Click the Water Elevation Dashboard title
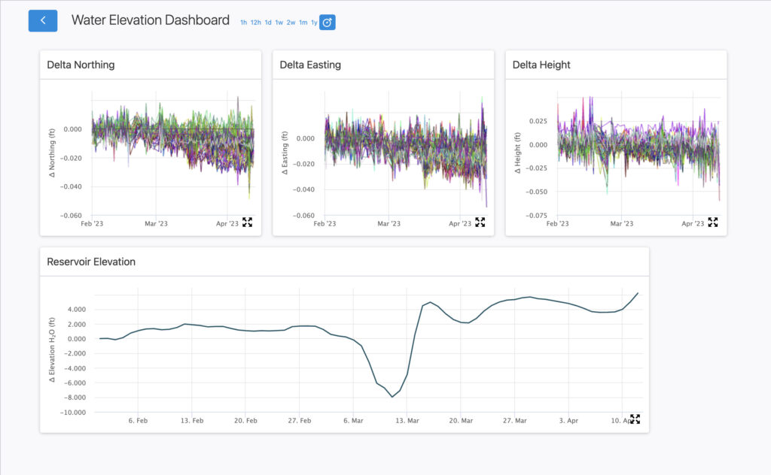The width and height of the screenshot is (771, 475). [150, 20]
